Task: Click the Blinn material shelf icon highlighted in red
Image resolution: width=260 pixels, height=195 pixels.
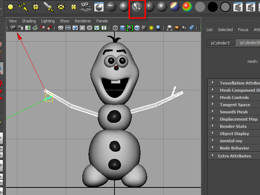Action: click(137, 6)
